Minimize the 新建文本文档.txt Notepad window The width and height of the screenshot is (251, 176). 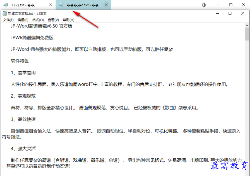coord(217,14)
